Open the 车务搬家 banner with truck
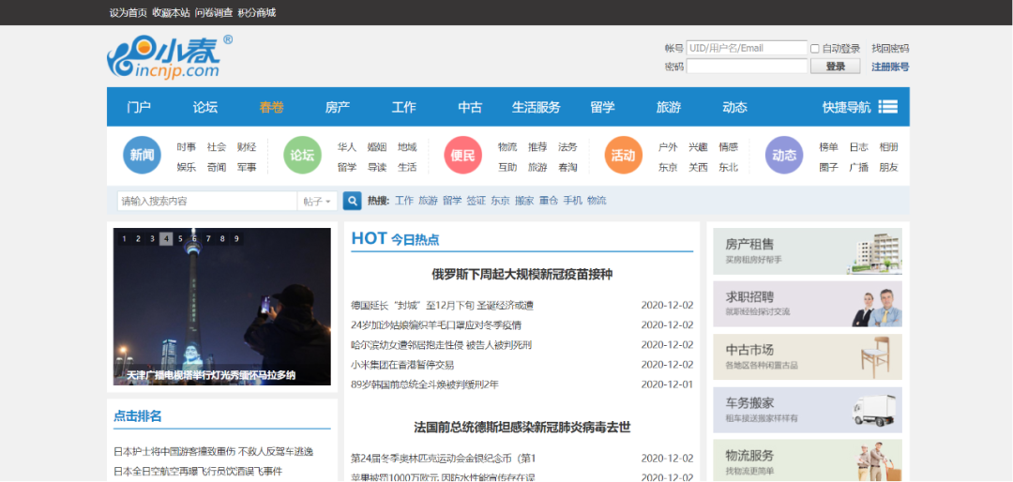 click(x=808, y=410)
